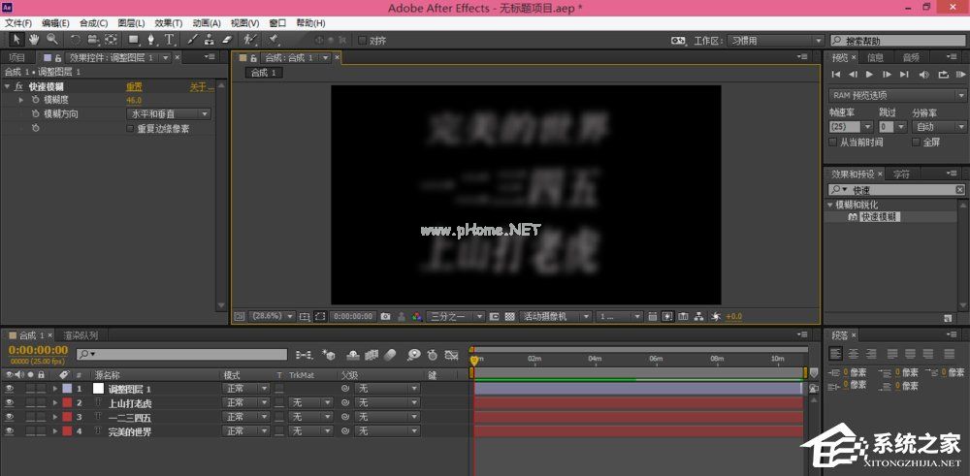Viewport: 970px width, 476px height.
Task: Select the Puppet Pin tool
Action: 274,40
